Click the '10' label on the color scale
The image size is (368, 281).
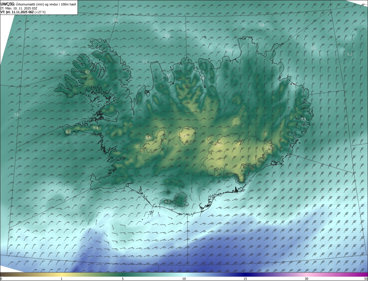click(184, 279)
